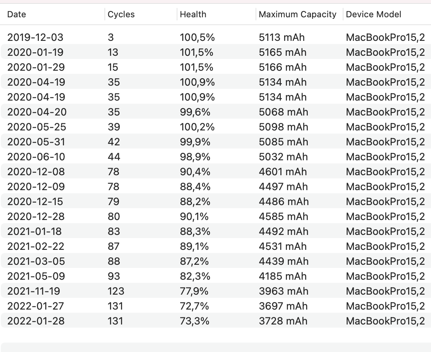Select the 2019-12-03 battery record row

coord(216,37)
